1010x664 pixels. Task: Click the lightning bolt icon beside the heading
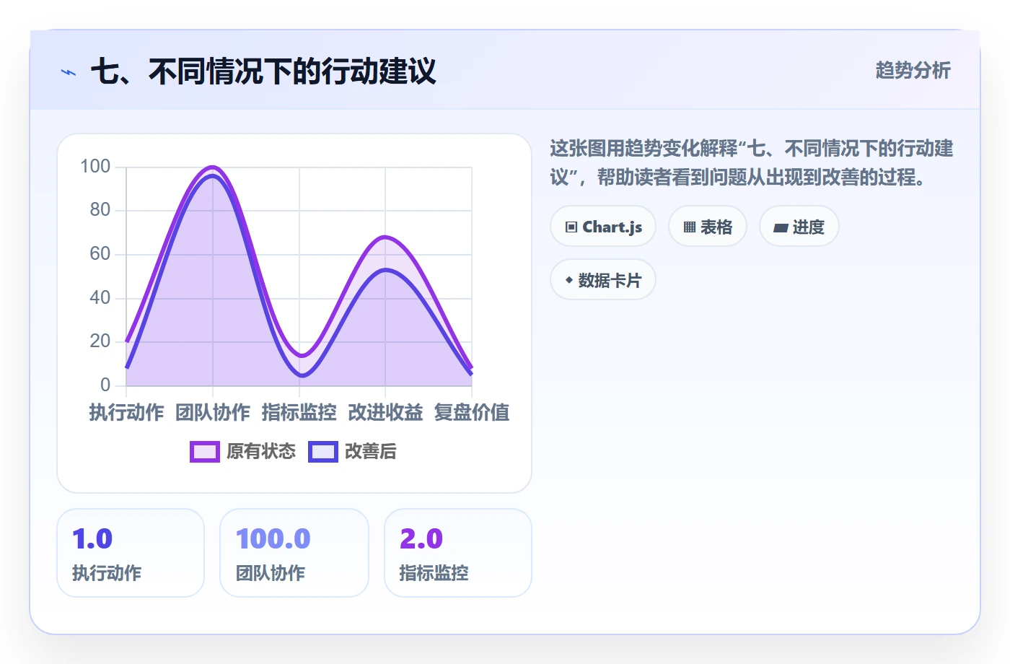pos(69,72)
